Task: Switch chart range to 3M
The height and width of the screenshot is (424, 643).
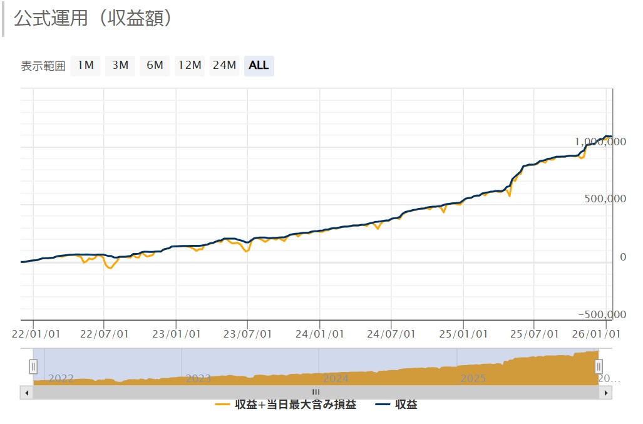Action: click(120, 65)
